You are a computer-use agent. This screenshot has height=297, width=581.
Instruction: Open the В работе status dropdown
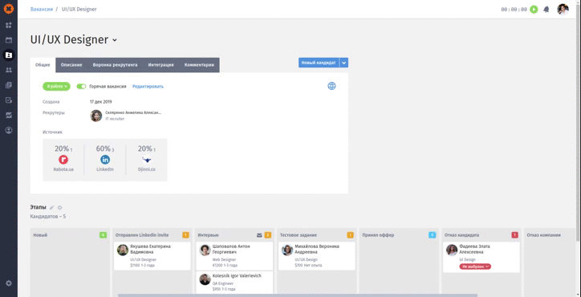point(56,87)
